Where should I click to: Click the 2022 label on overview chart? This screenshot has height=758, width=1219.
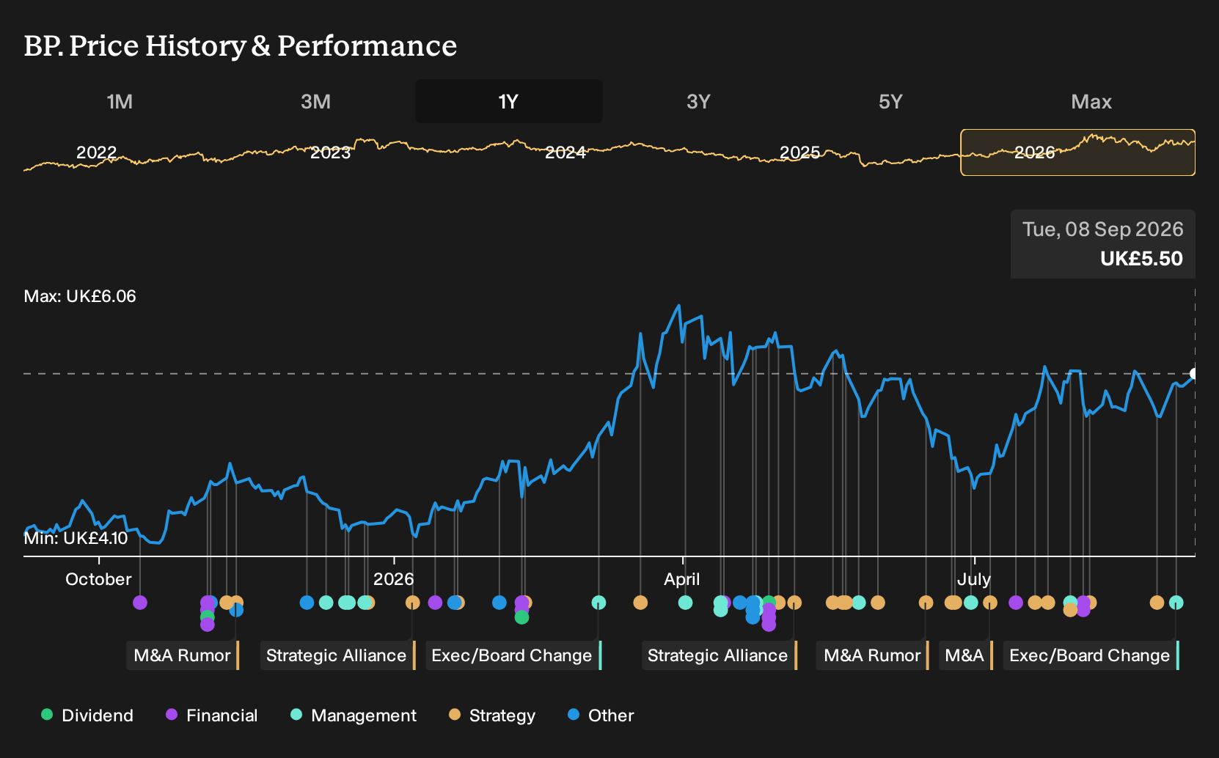pos(97,152)
